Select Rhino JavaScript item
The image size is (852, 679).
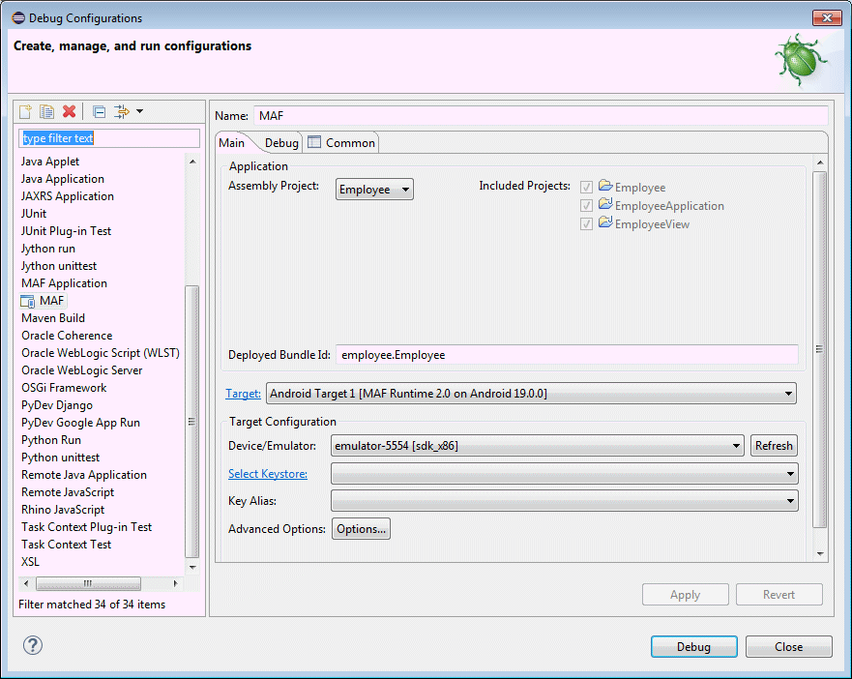tap(63, 510)
